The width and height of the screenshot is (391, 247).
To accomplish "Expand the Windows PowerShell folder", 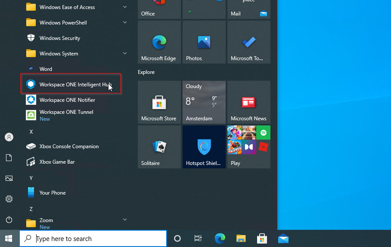I will click(124, 23).
